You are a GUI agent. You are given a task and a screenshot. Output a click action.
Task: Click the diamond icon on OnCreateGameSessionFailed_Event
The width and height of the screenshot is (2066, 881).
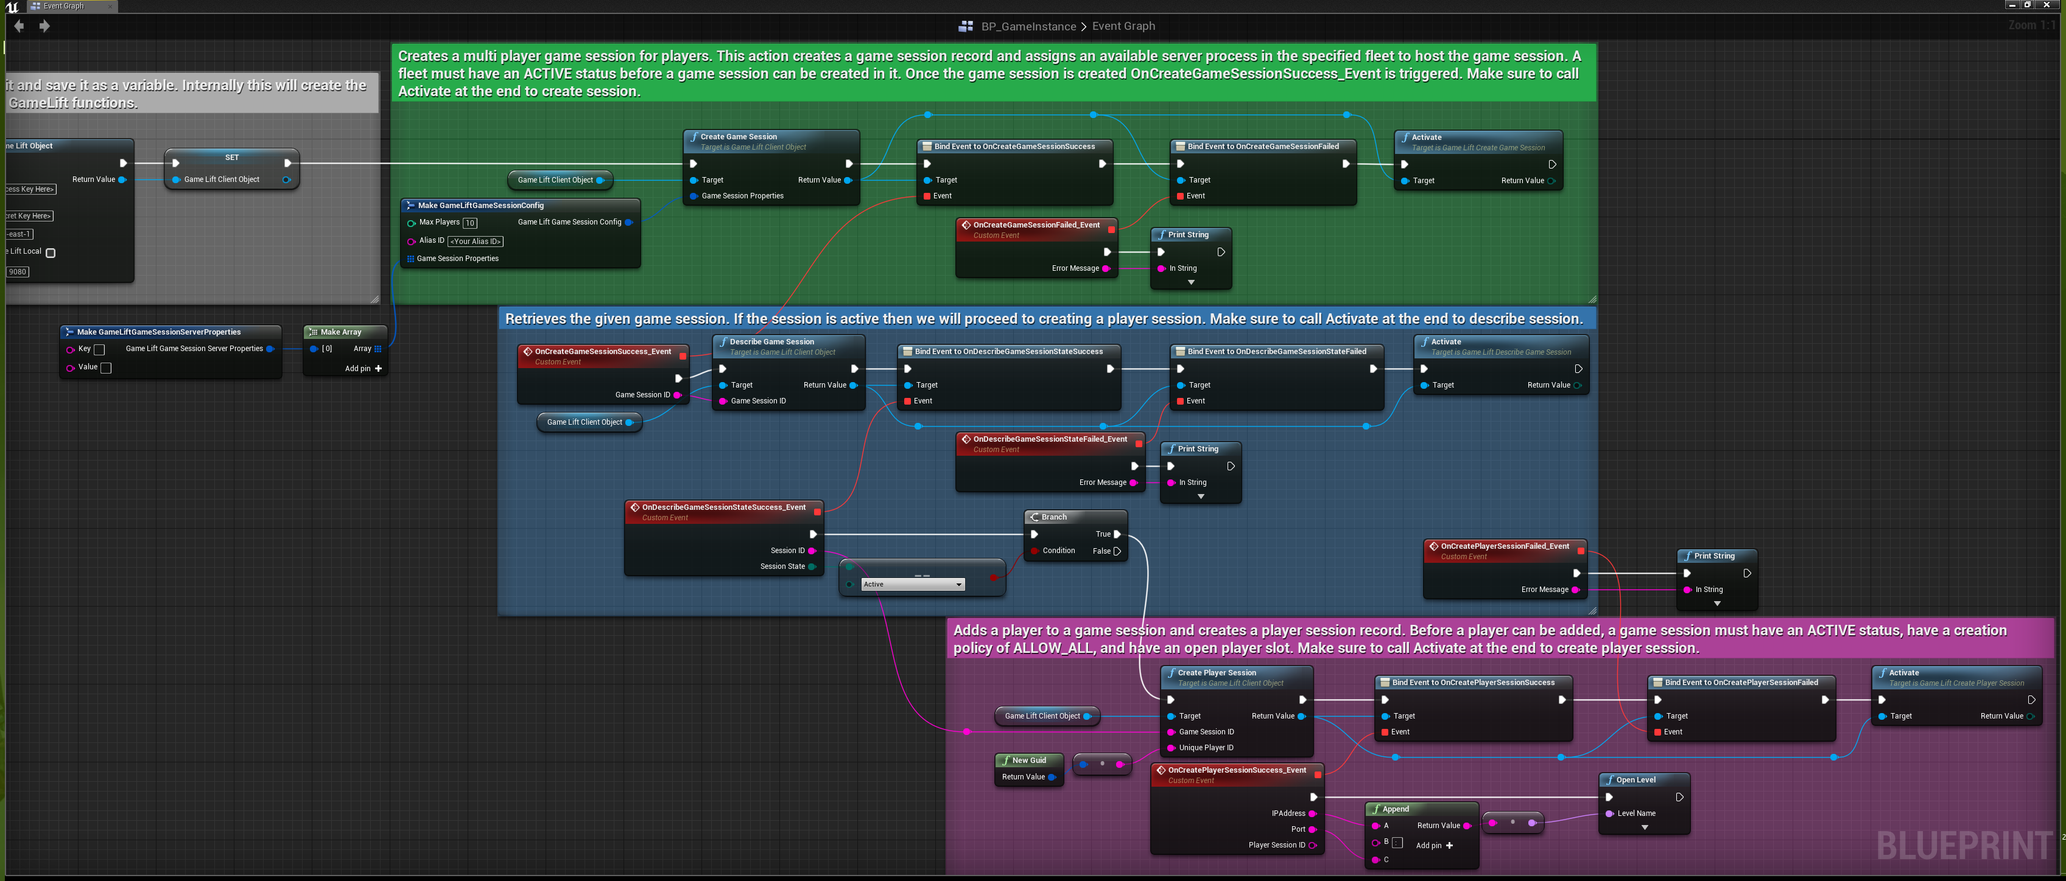(x=967, y=225)
